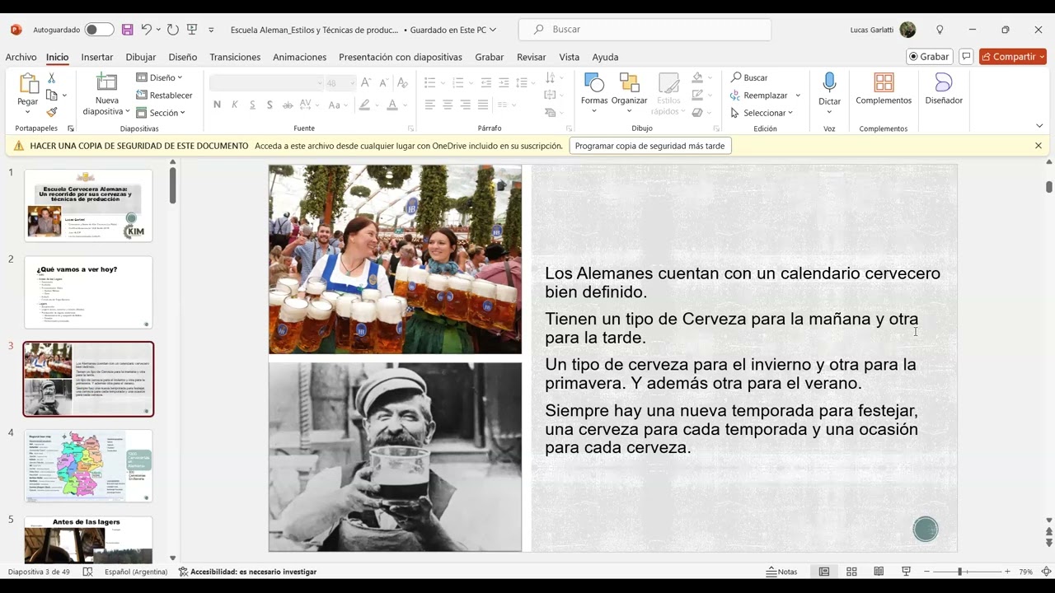The height and width of the screenshot is (593, 1055).
Task: Open the Formas shapes gallery
Action: tap(593, 92)
